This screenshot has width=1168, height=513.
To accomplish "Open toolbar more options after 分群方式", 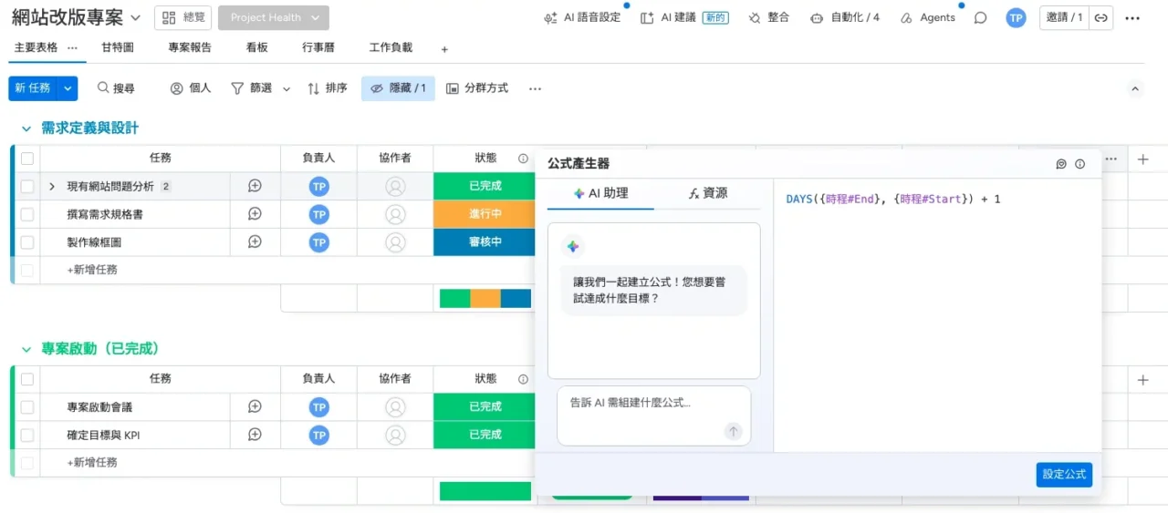I will pyautogui.click(x=536, y=88).
